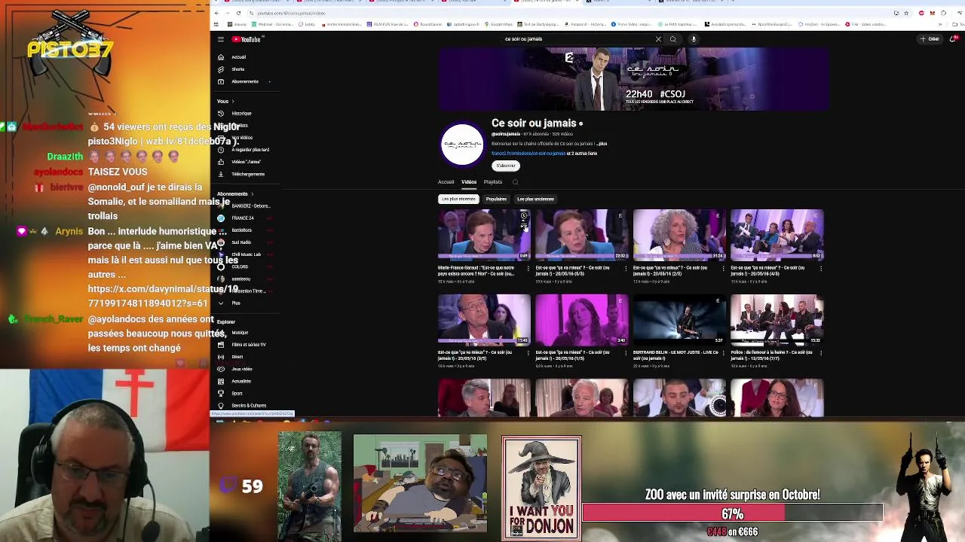965x542 pixels.
Task: Open channel avatar of Ce soir ou jamais
Action: pyautogui.click(x=462, y=144)
